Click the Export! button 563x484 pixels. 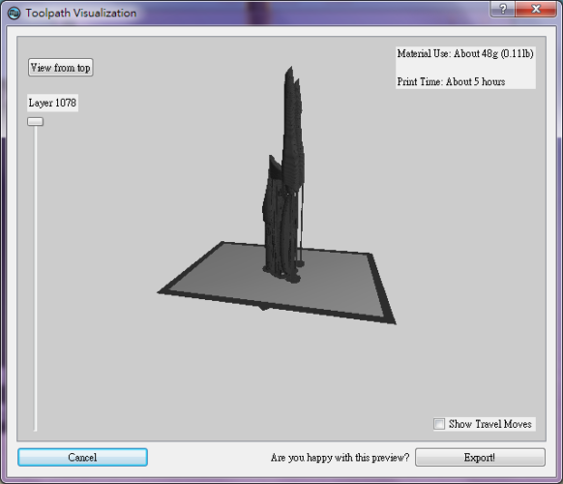[x=480, y=458]
